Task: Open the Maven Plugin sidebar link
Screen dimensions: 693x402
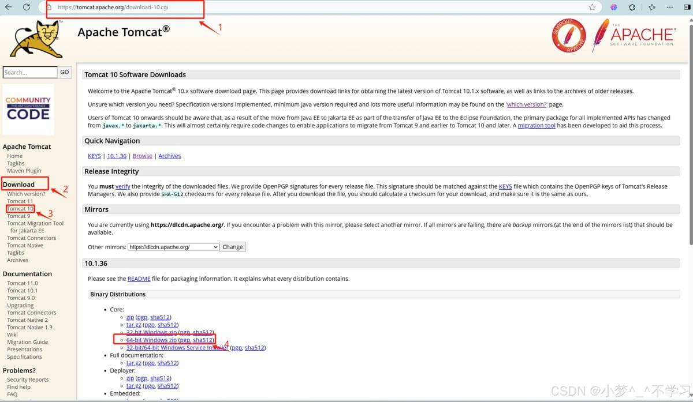Action: [x=24, y=171]
